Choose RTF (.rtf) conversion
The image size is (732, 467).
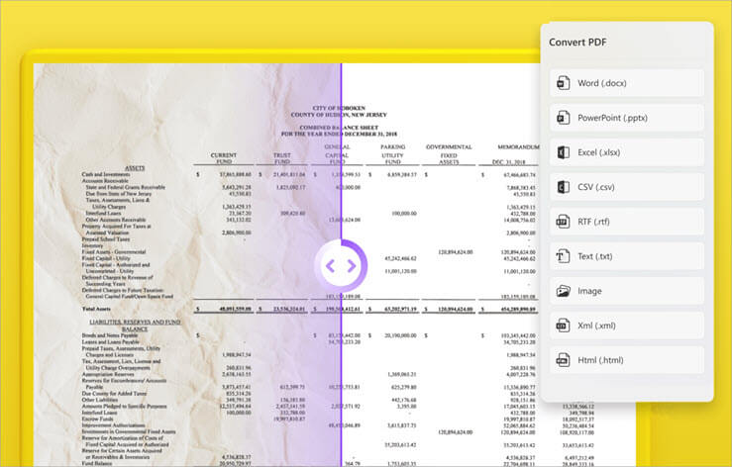(x=627, y=222)
